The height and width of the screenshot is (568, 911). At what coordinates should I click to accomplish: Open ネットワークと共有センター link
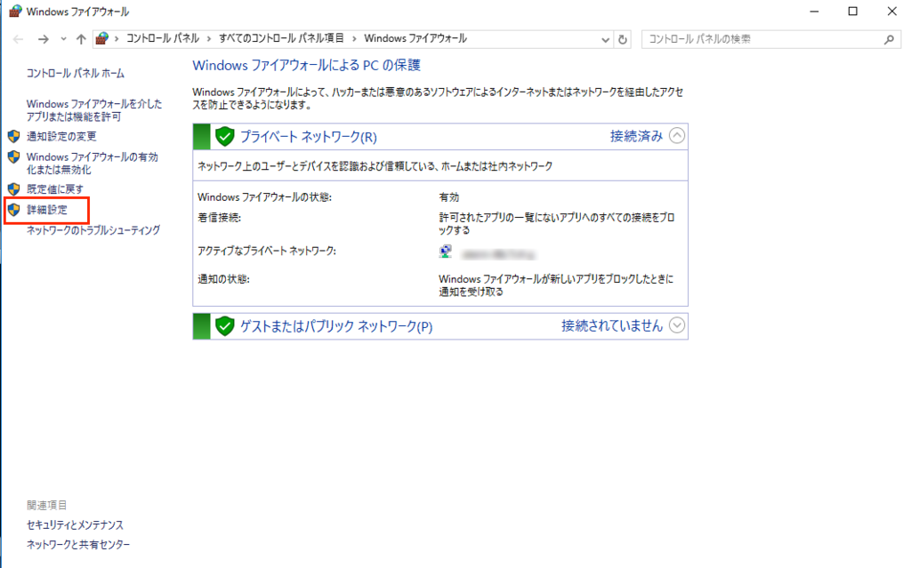click(x=78, y=545)
